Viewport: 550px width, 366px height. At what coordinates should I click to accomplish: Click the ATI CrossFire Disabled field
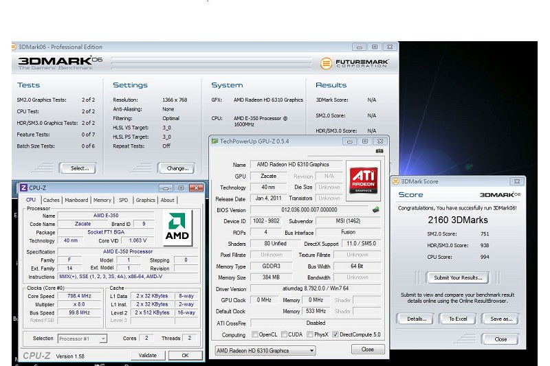pyautogui.click(x=316, y=323)
